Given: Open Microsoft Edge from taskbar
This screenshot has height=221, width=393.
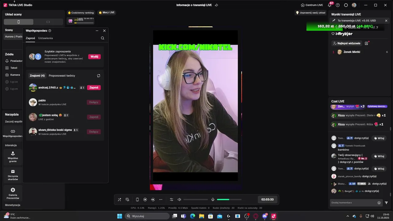Looking at the screenshot, I should tap(193, 216).
